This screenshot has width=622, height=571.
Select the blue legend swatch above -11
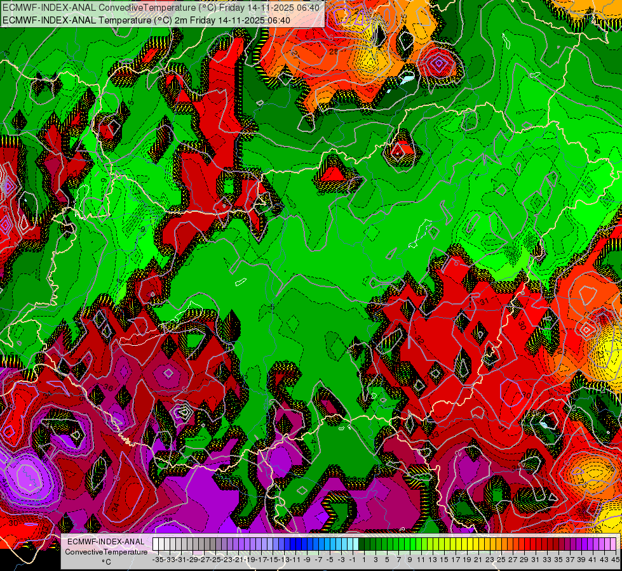tap(293, 544)
